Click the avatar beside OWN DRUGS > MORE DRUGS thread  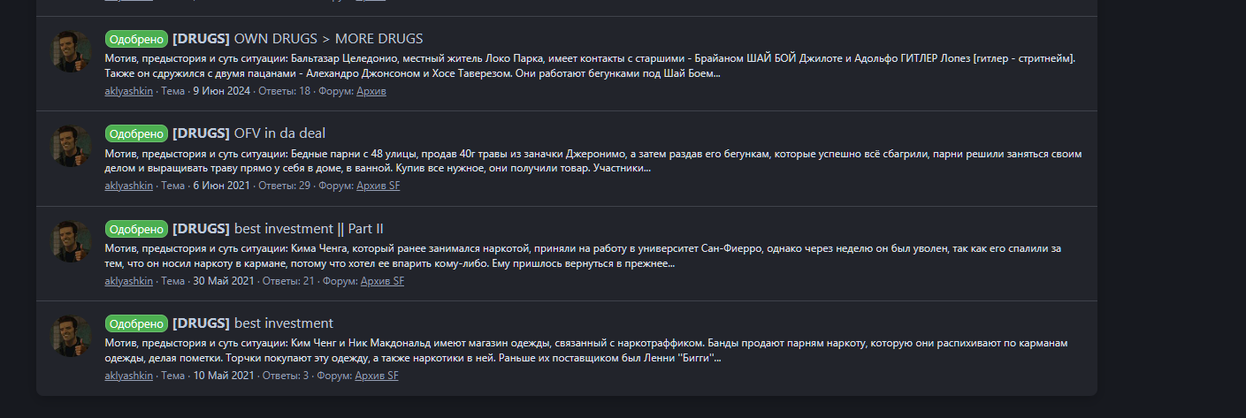click(72, 52)
